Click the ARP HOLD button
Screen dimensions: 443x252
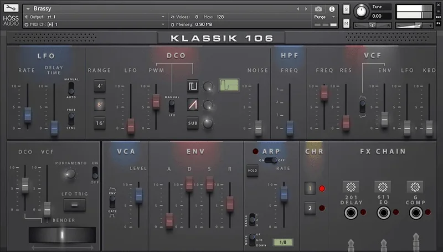coord(253,171)
